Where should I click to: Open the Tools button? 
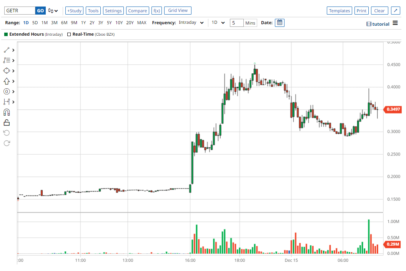[93, 11]
